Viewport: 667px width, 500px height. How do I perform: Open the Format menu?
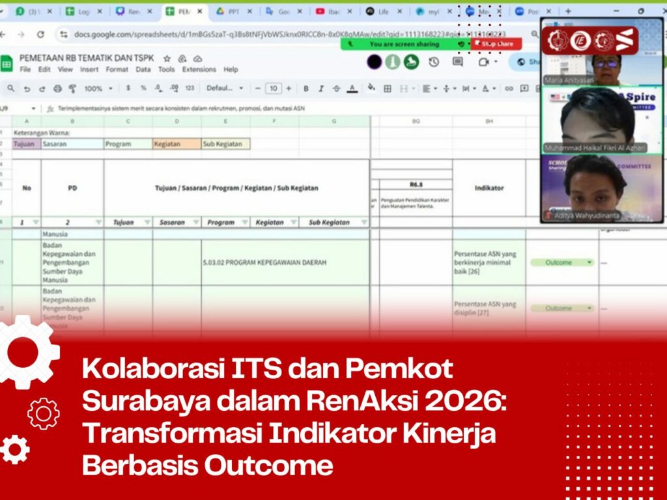tap(117, 69)
